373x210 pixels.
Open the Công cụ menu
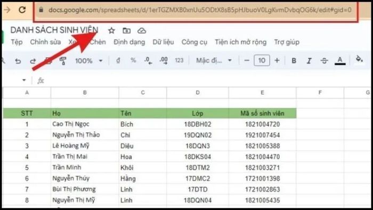click(x=194, y=42)
